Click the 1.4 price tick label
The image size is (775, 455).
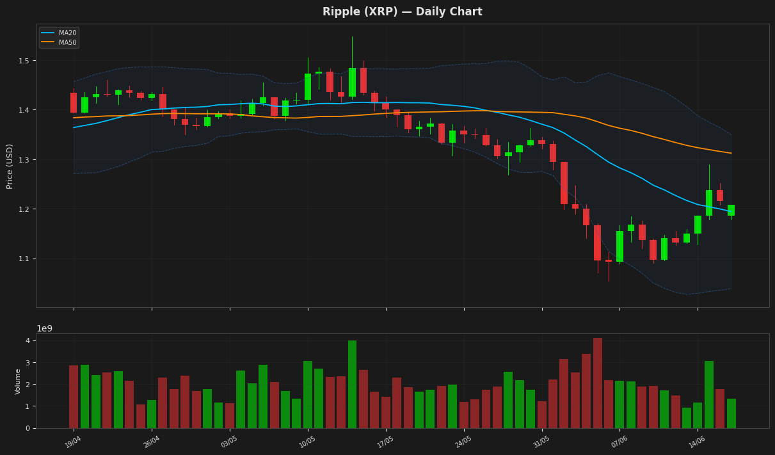pos(25,110)
